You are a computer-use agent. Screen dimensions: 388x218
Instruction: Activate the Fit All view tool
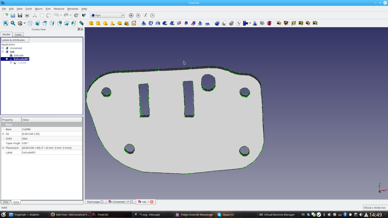[x=6, y=23]
